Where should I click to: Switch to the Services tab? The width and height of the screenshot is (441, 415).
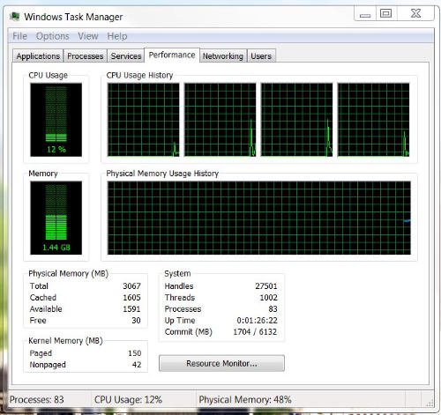click(126, 56)
